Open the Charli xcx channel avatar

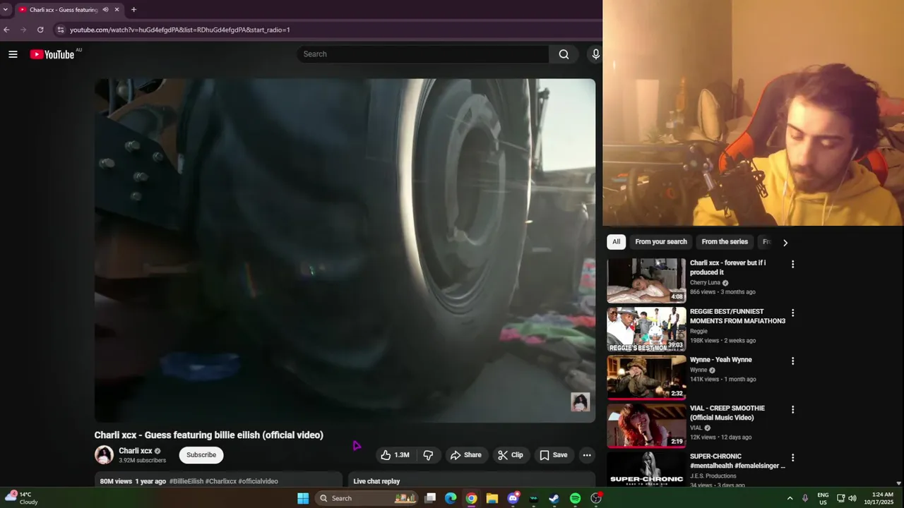(104, 455)
